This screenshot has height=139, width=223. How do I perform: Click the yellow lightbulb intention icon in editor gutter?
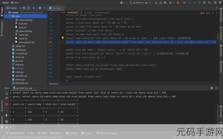62,38
